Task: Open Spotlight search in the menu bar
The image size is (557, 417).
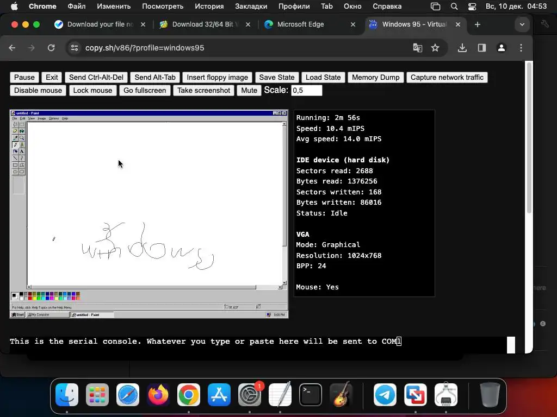Action: click(x=454, y=7)
